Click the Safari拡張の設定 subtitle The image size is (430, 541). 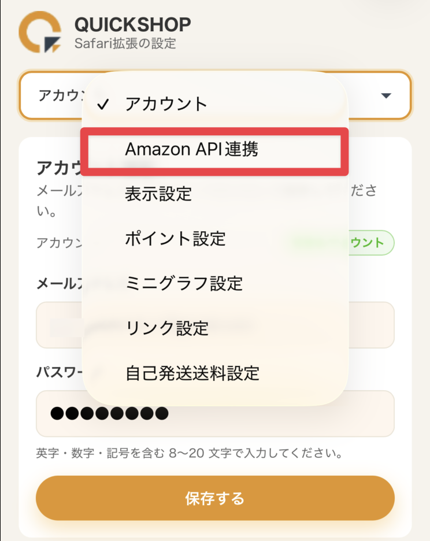tap(125, 43)
